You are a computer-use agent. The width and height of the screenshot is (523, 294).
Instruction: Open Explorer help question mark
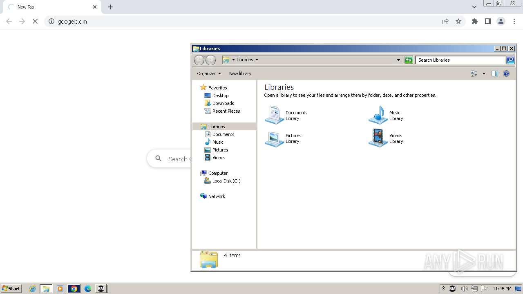point(506,73)
